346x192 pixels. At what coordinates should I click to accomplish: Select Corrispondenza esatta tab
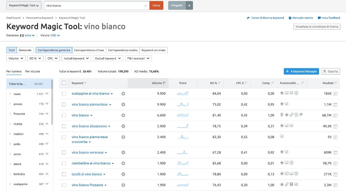coord(123,50)
